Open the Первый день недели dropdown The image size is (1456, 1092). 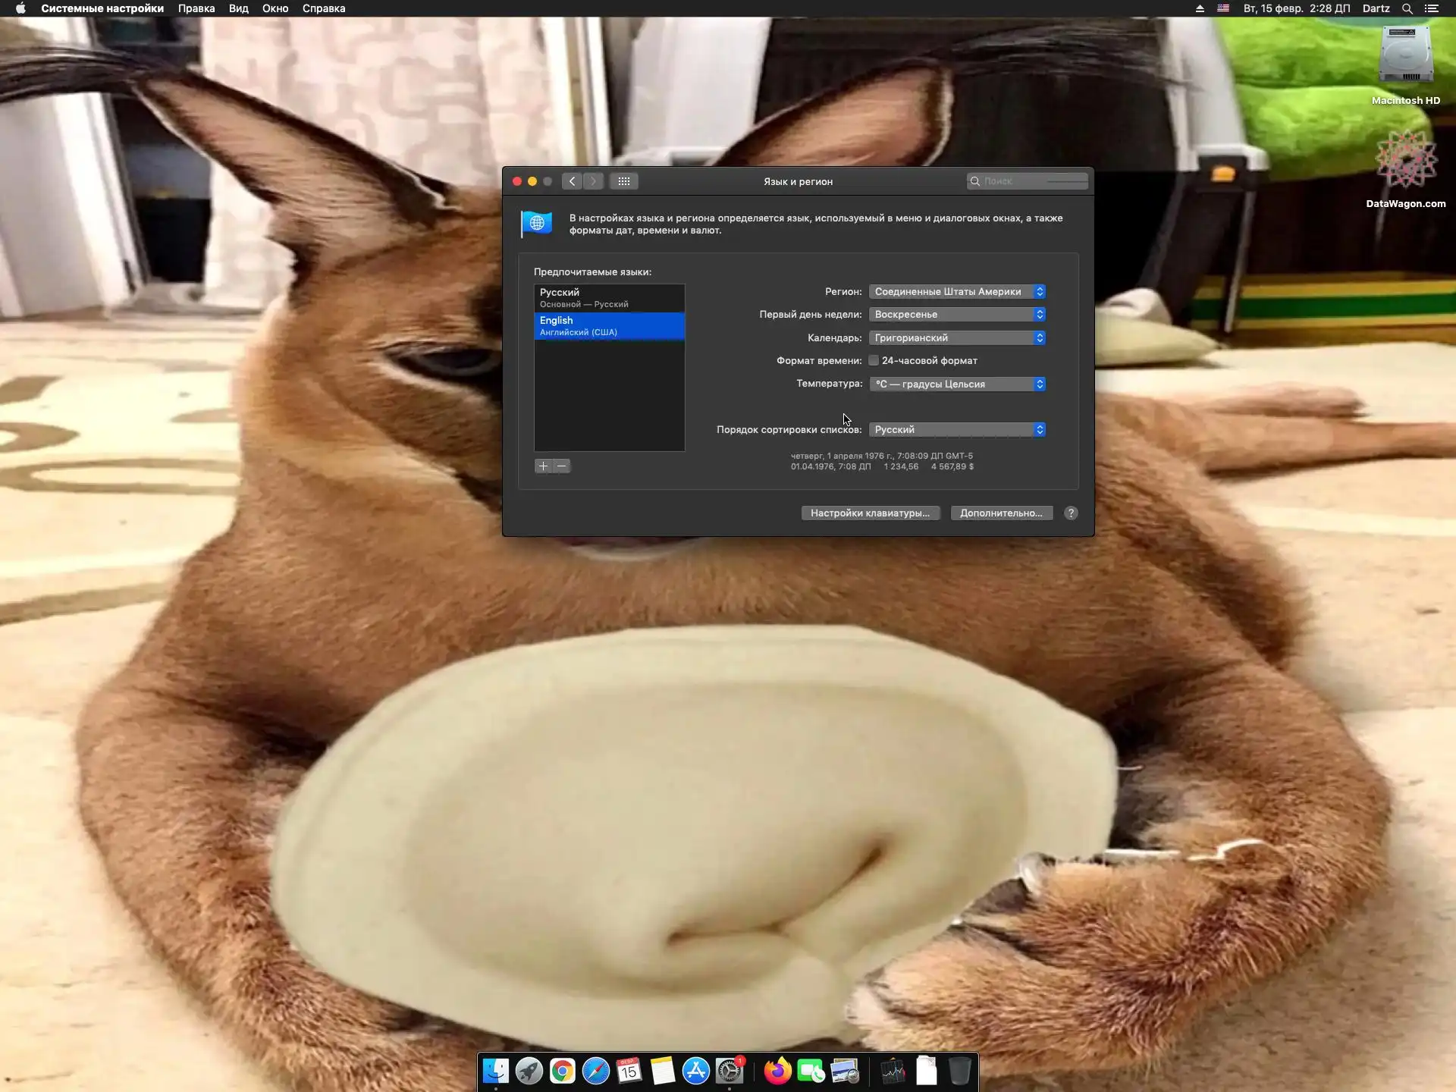pyautogui.click(x=957, y=315)
